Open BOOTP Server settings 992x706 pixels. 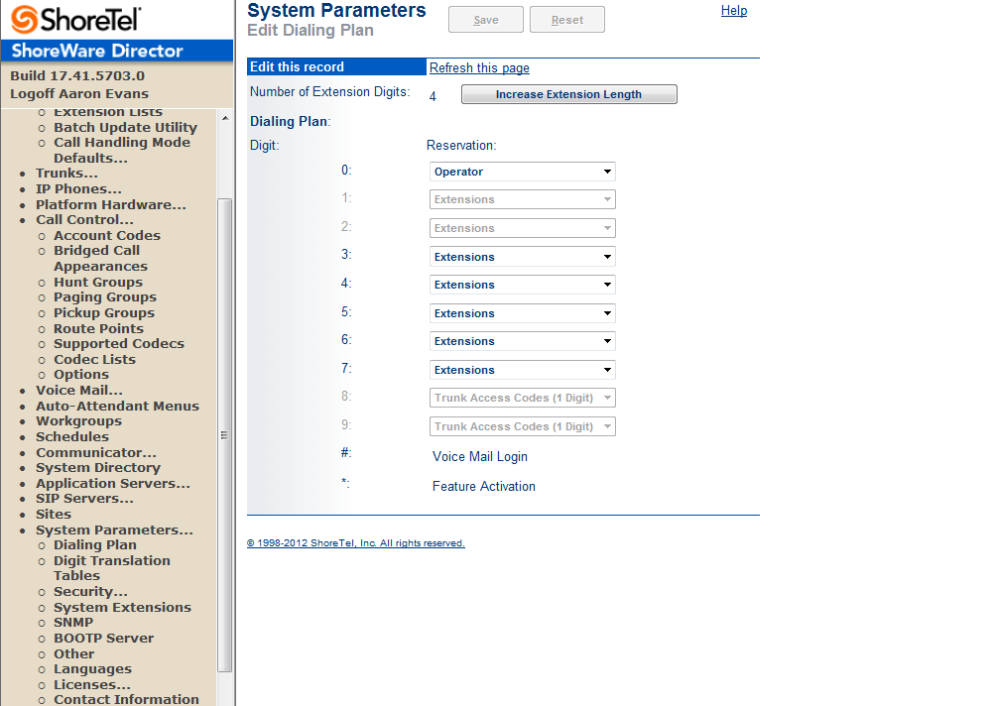[x=104, y=639]
